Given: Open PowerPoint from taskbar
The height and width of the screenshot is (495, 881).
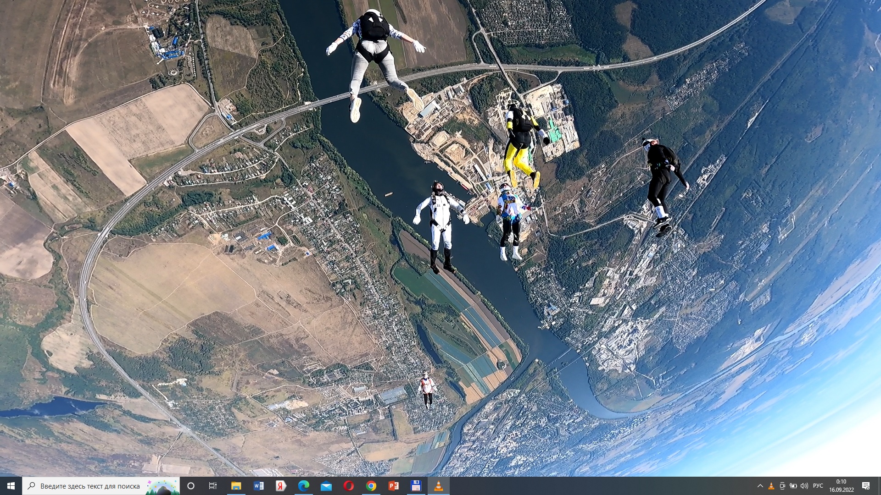Looking at the screenshot, I should pyautogui.click(x=393, y=486).
